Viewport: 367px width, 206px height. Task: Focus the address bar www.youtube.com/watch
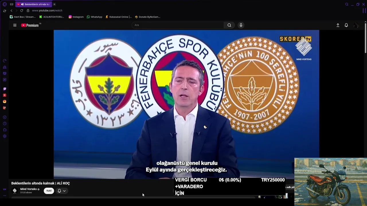click(x=47, y=11)
